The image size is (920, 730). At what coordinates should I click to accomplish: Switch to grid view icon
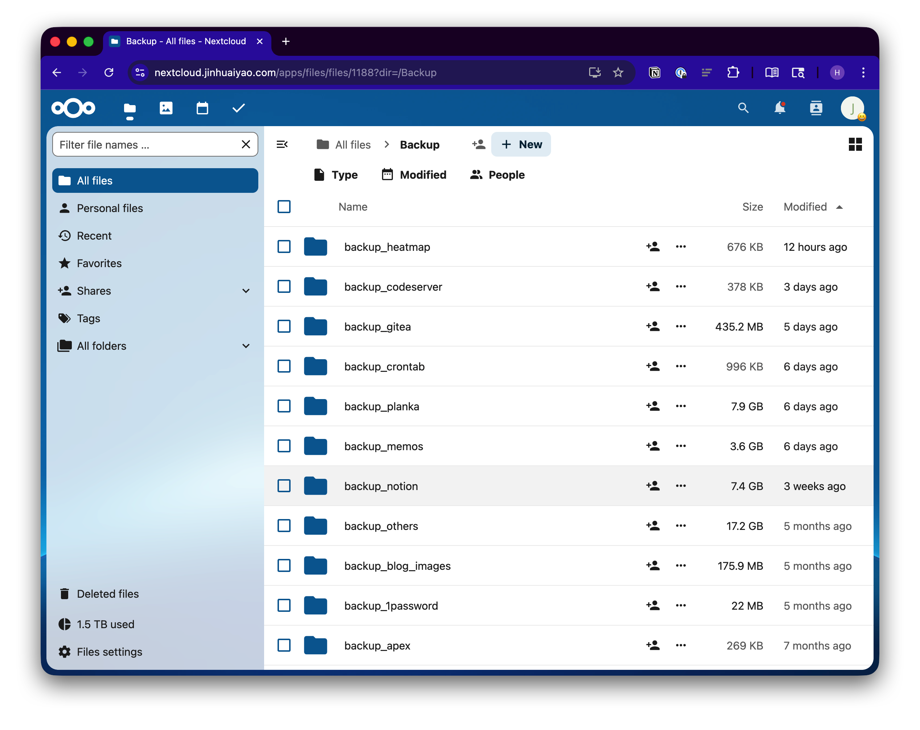[855, 145]
